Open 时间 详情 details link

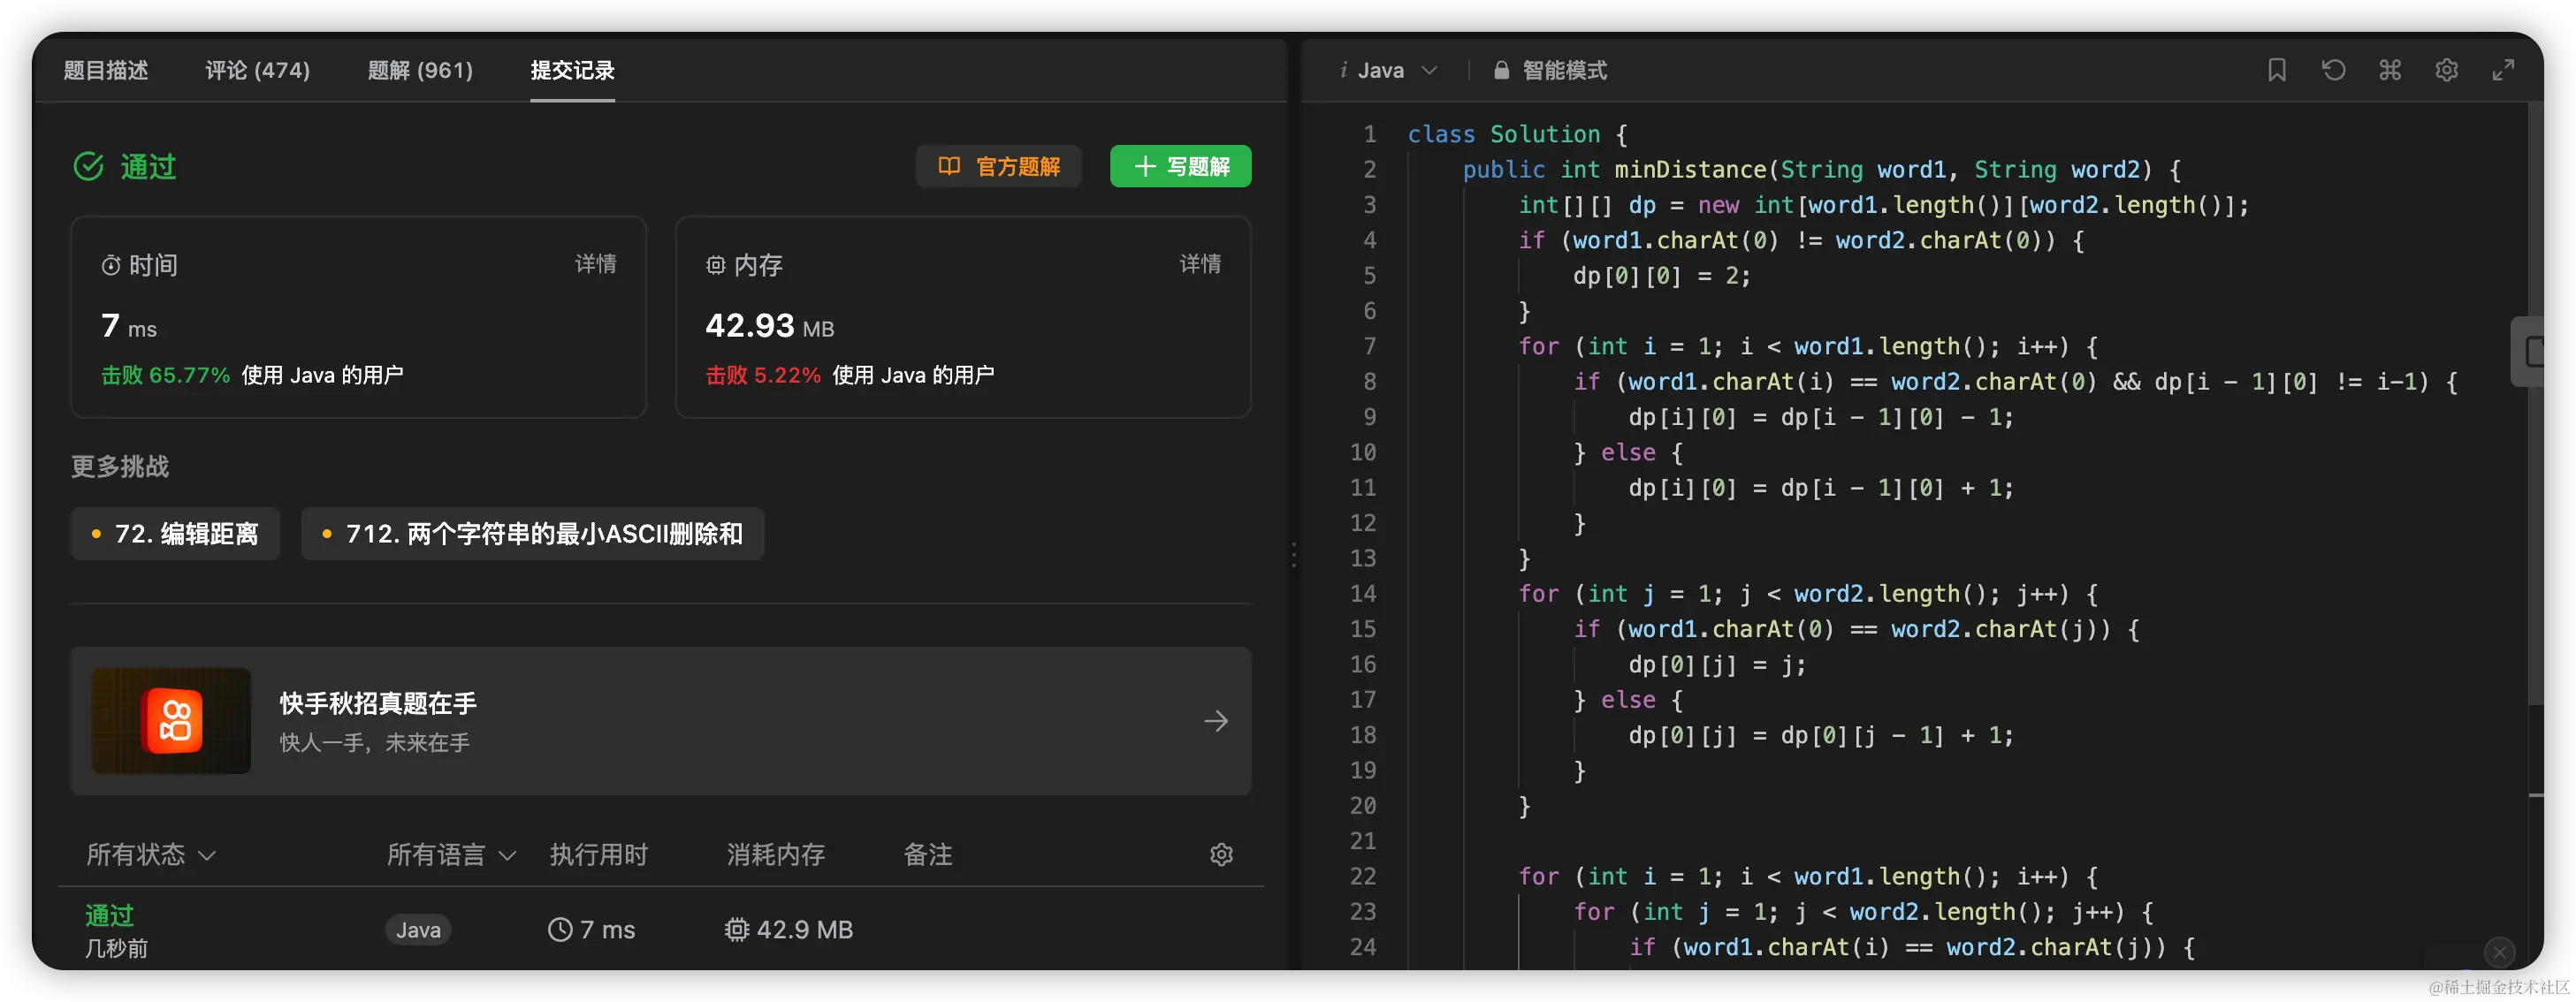[595, 264]
